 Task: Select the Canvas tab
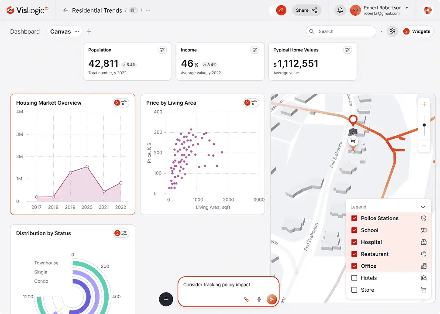60,31
